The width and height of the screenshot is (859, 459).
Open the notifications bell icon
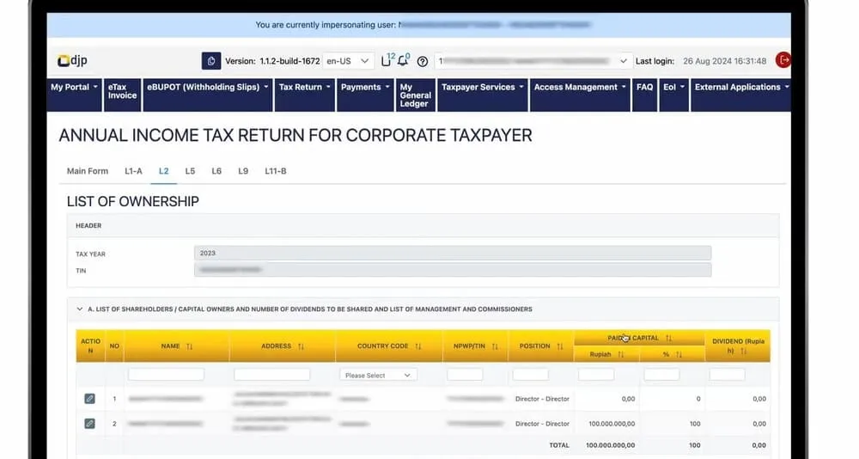tap(403, 60)
